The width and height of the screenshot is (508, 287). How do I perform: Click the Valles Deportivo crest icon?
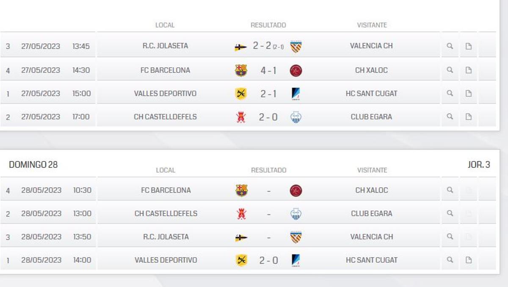click(241, 93)
